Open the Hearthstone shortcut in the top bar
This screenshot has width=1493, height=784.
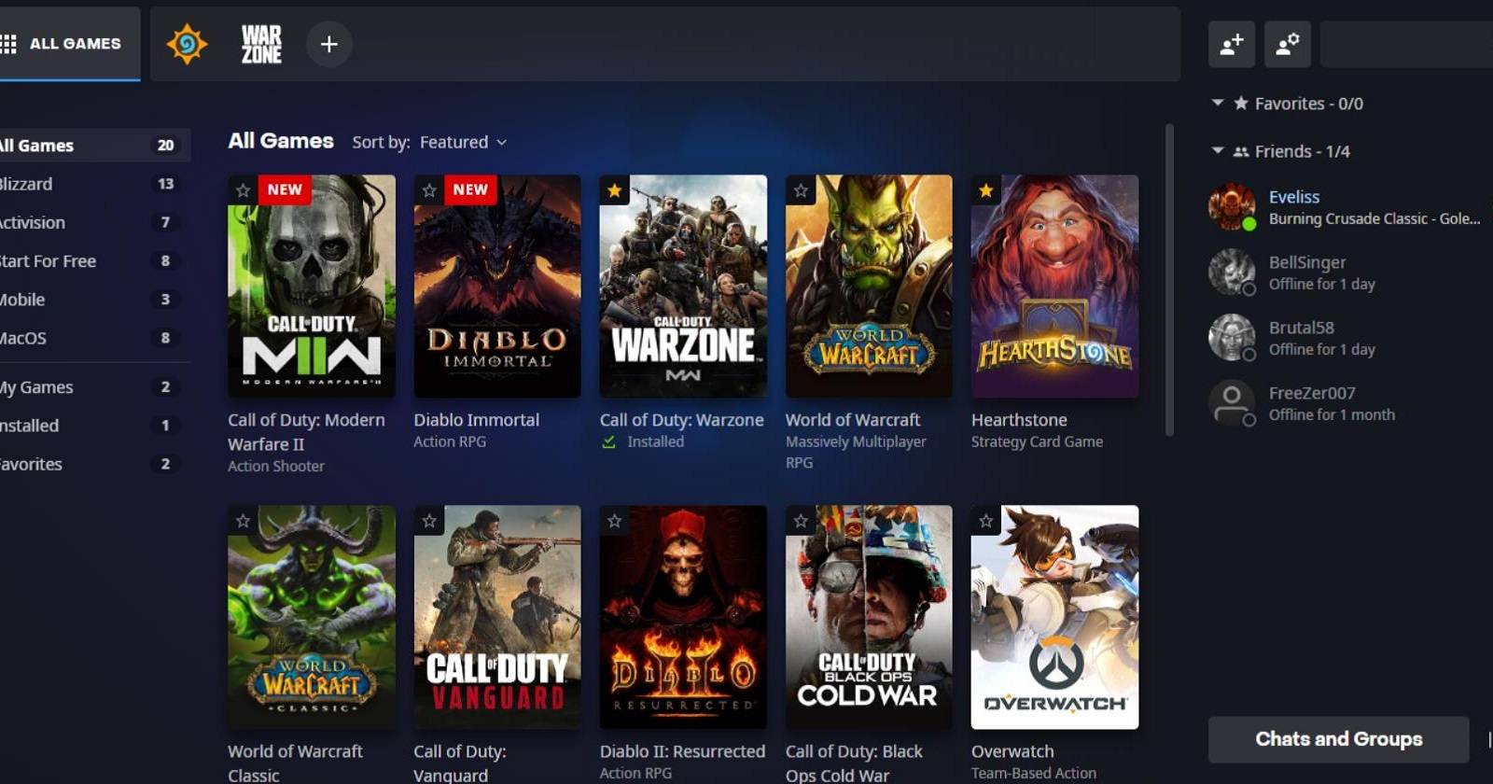pos(187,44)
